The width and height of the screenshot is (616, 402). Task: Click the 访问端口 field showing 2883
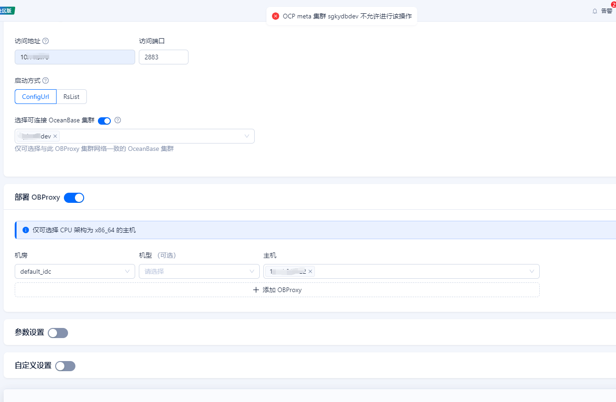(164, 57)
